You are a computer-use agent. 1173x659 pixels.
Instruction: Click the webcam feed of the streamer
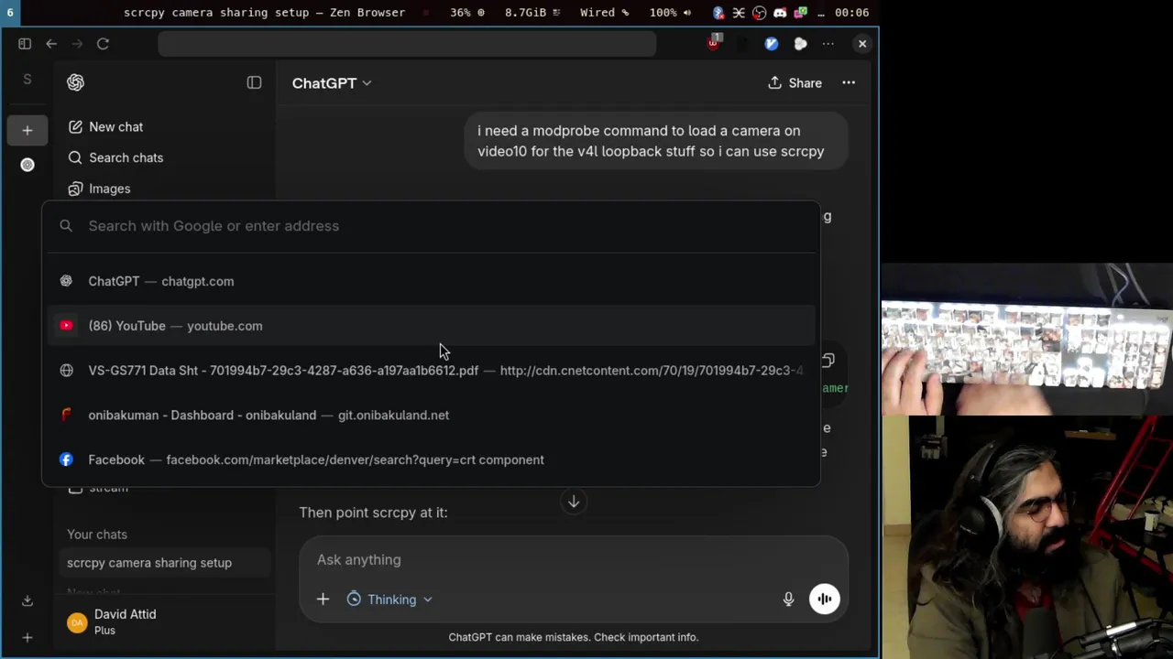[1026, 537]
